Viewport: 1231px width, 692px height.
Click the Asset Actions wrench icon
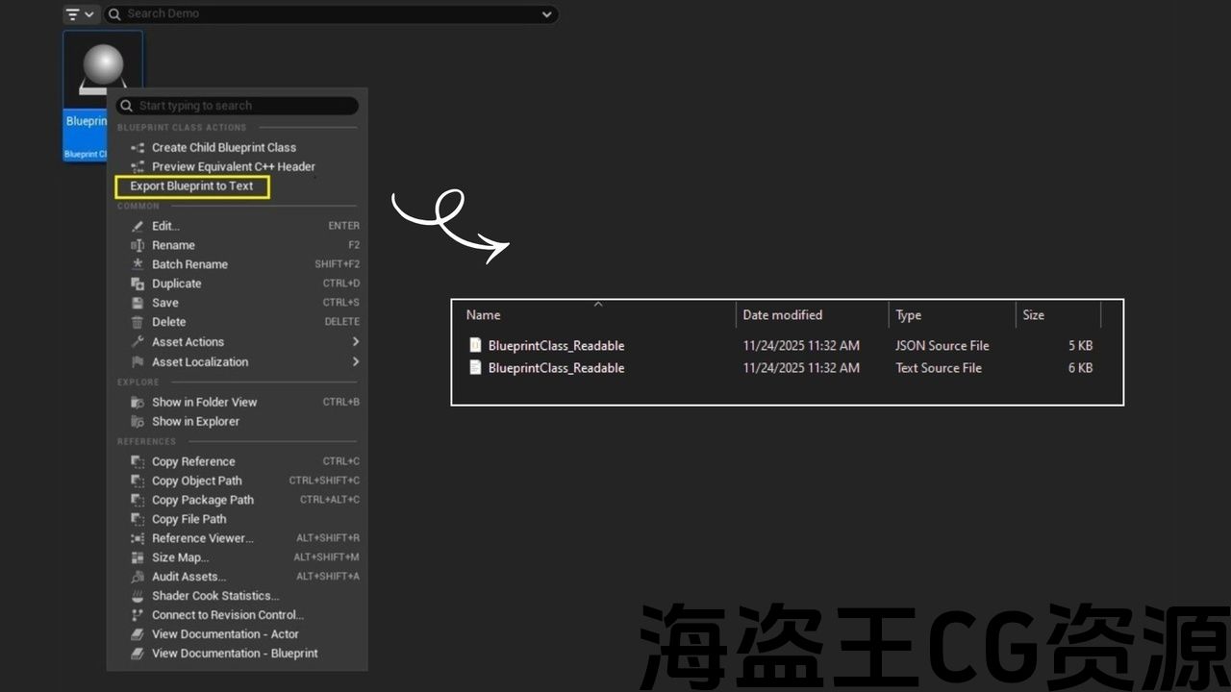(x=138, y=342)
